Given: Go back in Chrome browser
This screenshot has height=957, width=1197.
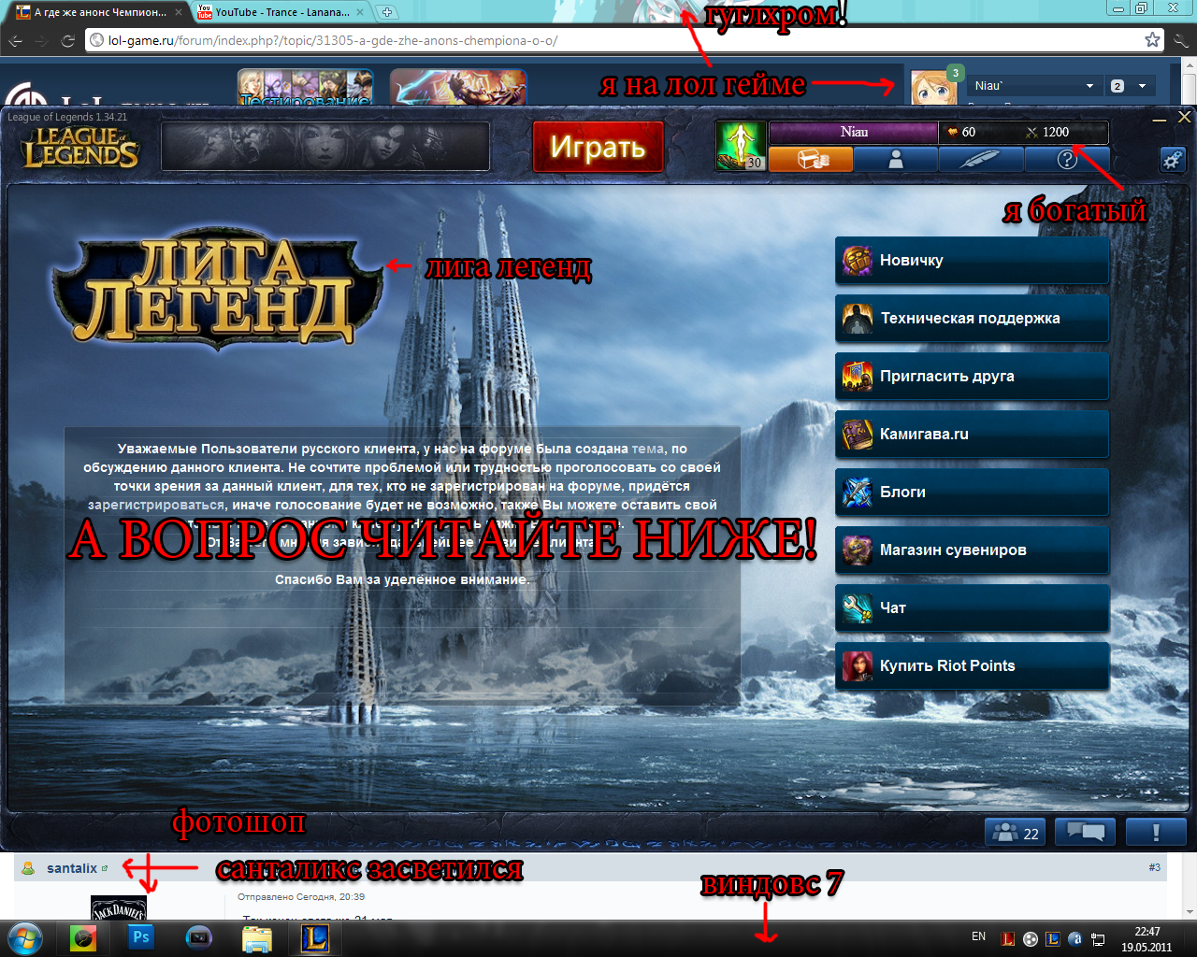Looking at the screenshot, I should pos(15,40).
